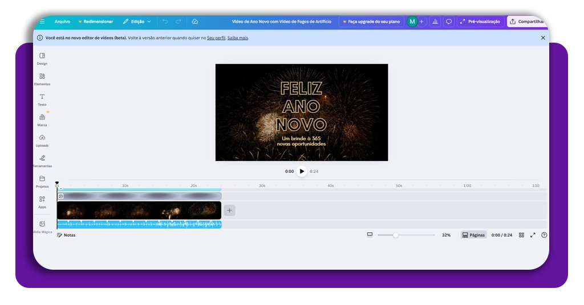Toggle the Páginas timeline view

pyautogui.click(x=473, y=235)
